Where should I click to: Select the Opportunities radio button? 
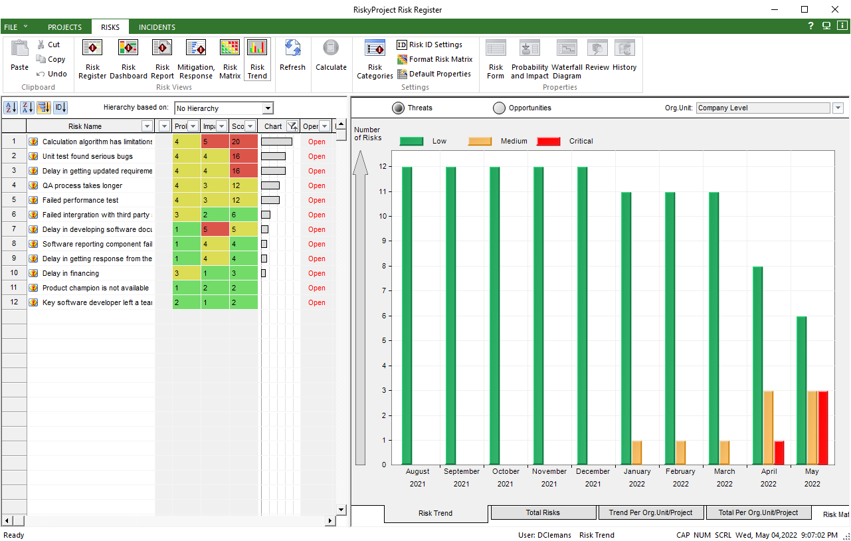pos(499,108)
